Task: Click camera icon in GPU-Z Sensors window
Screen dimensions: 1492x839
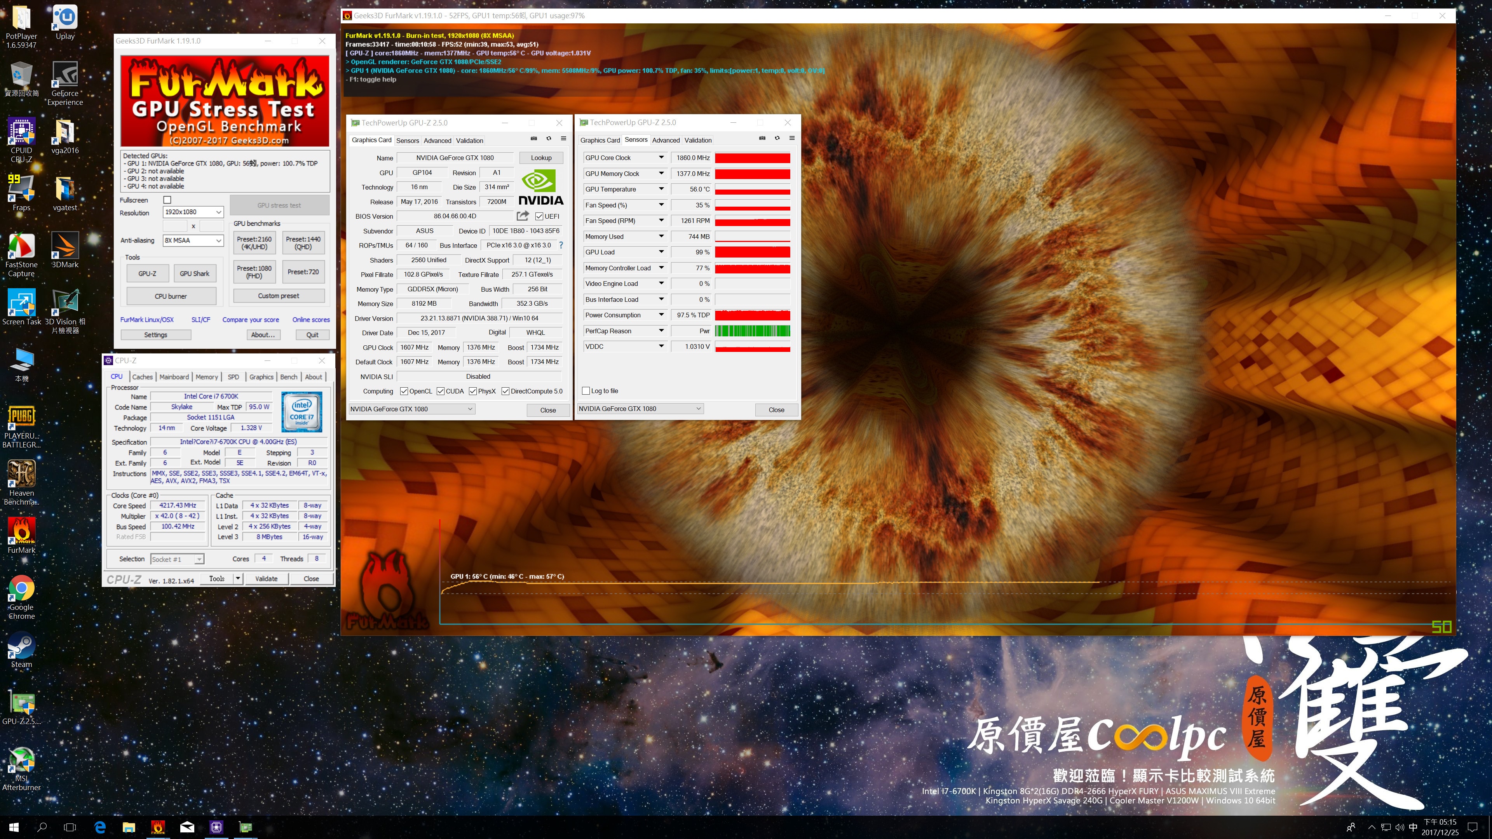Action: (762, 138)
